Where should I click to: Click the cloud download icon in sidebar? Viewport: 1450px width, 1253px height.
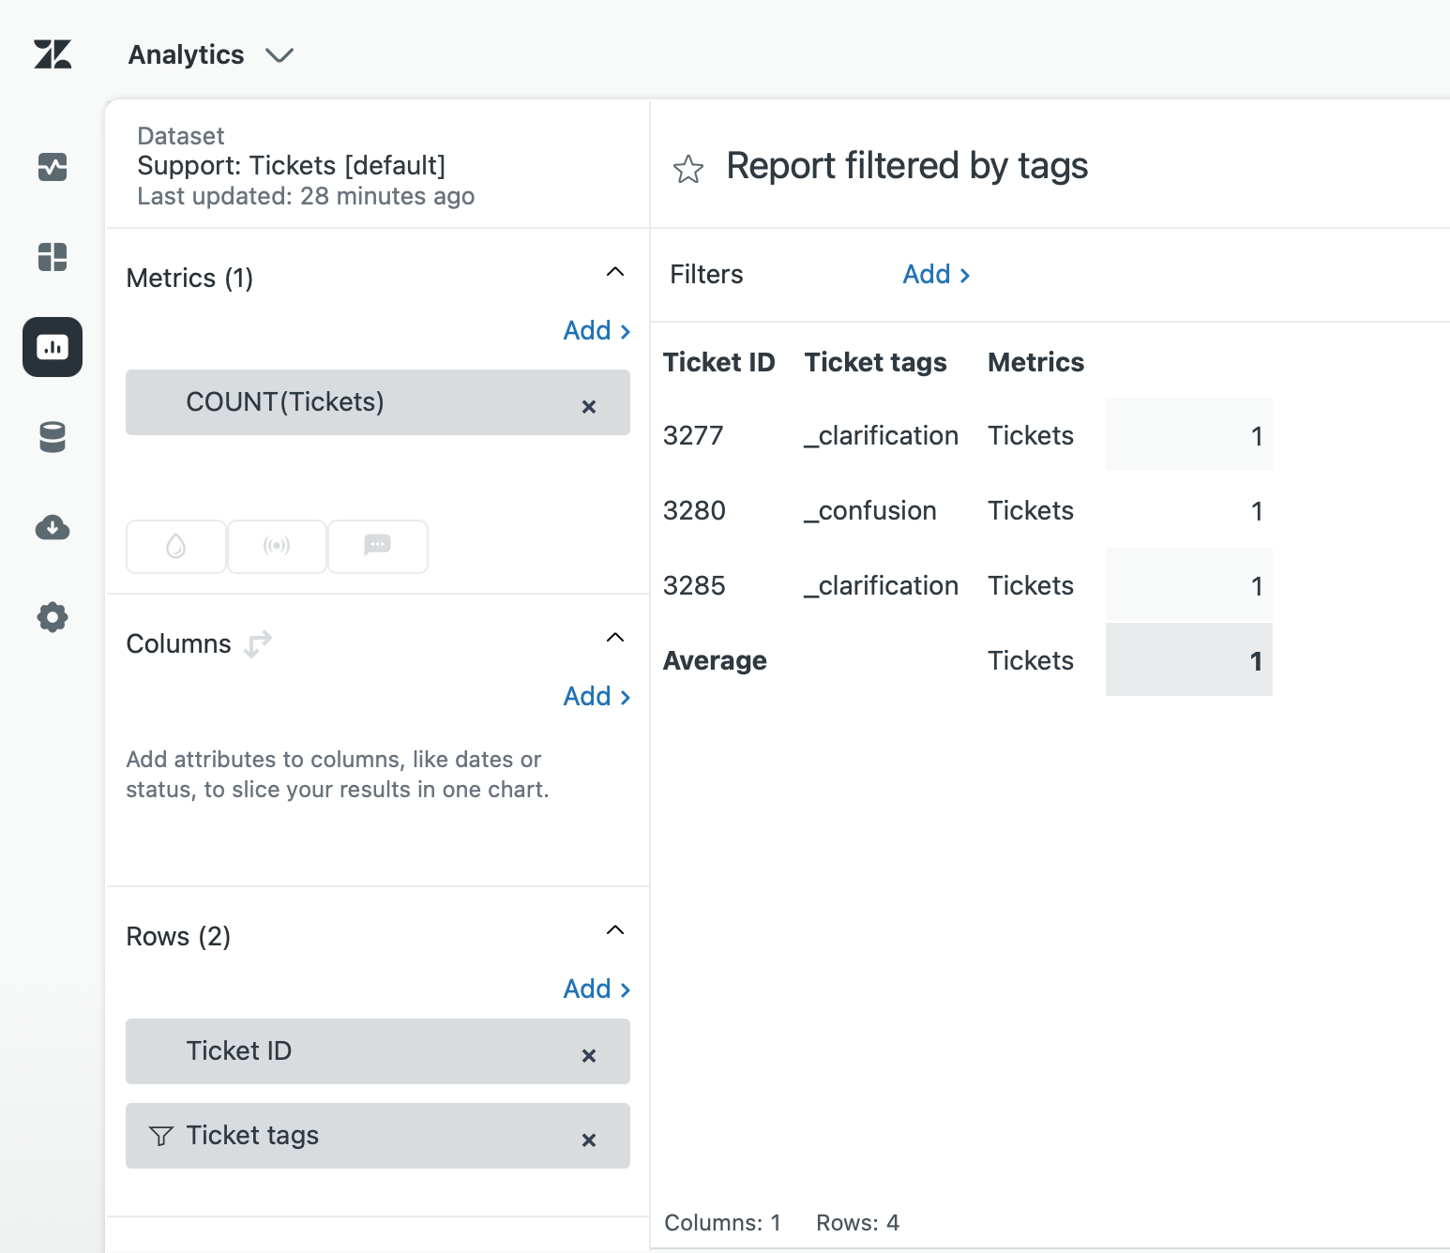pos(53,527)
